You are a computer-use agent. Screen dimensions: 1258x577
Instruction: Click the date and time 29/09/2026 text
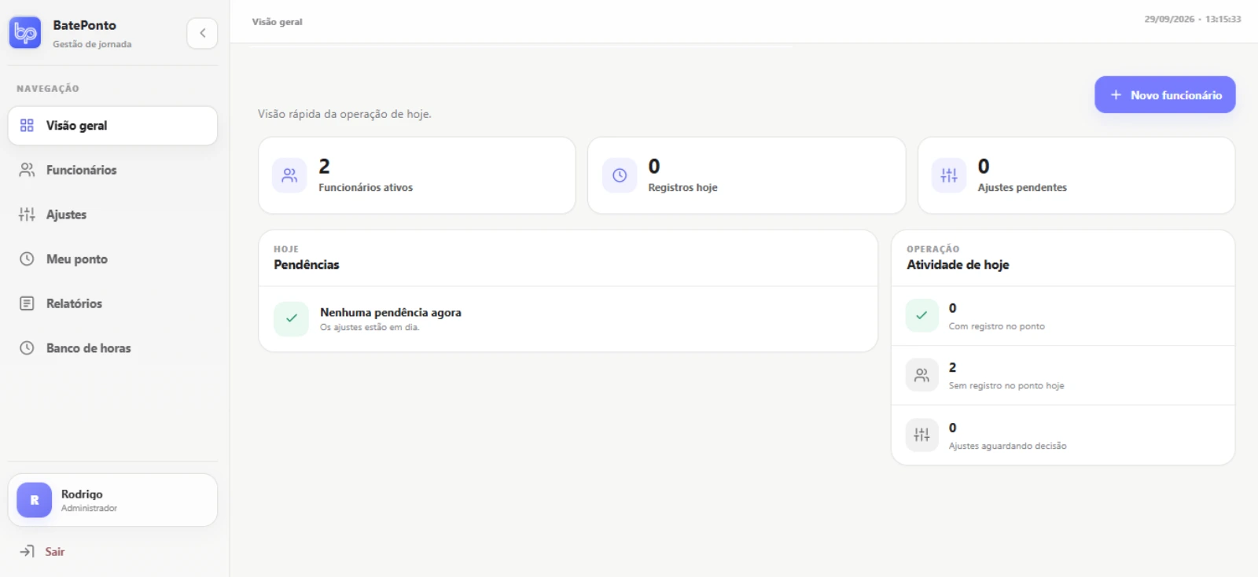click(x=1192, y=19)
